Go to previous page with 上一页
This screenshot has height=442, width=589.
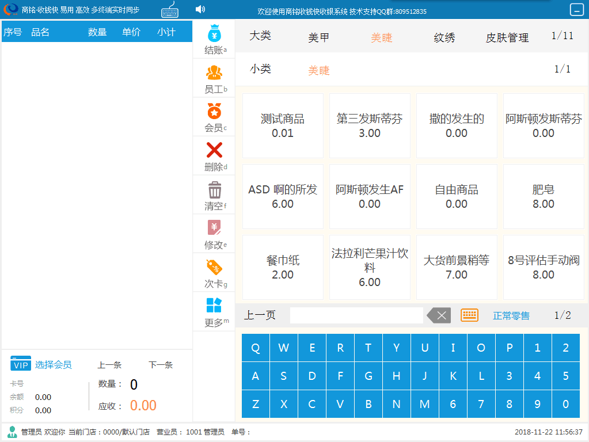tap(260, 315)
